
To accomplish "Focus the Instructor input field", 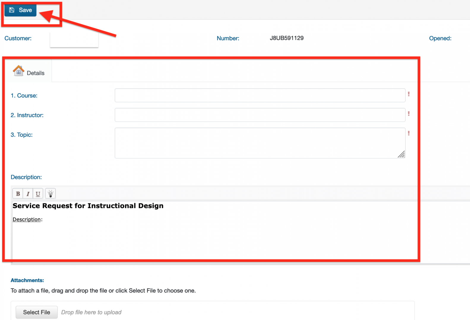I will (x=260, y=115).
